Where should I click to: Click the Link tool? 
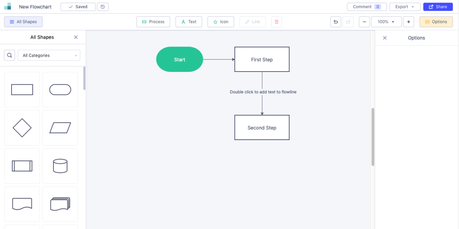[x=252, y=22]
